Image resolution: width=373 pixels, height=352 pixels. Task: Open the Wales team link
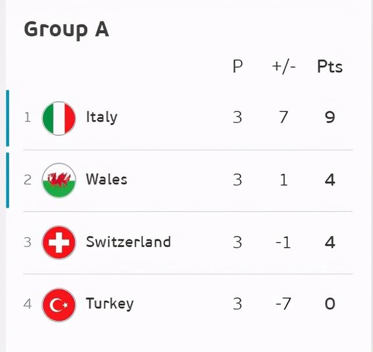pyautogui.click(x=106, y=179)
